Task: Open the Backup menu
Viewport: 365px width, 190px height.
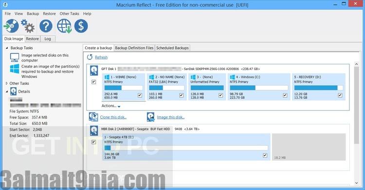Action: coord(33,14)
